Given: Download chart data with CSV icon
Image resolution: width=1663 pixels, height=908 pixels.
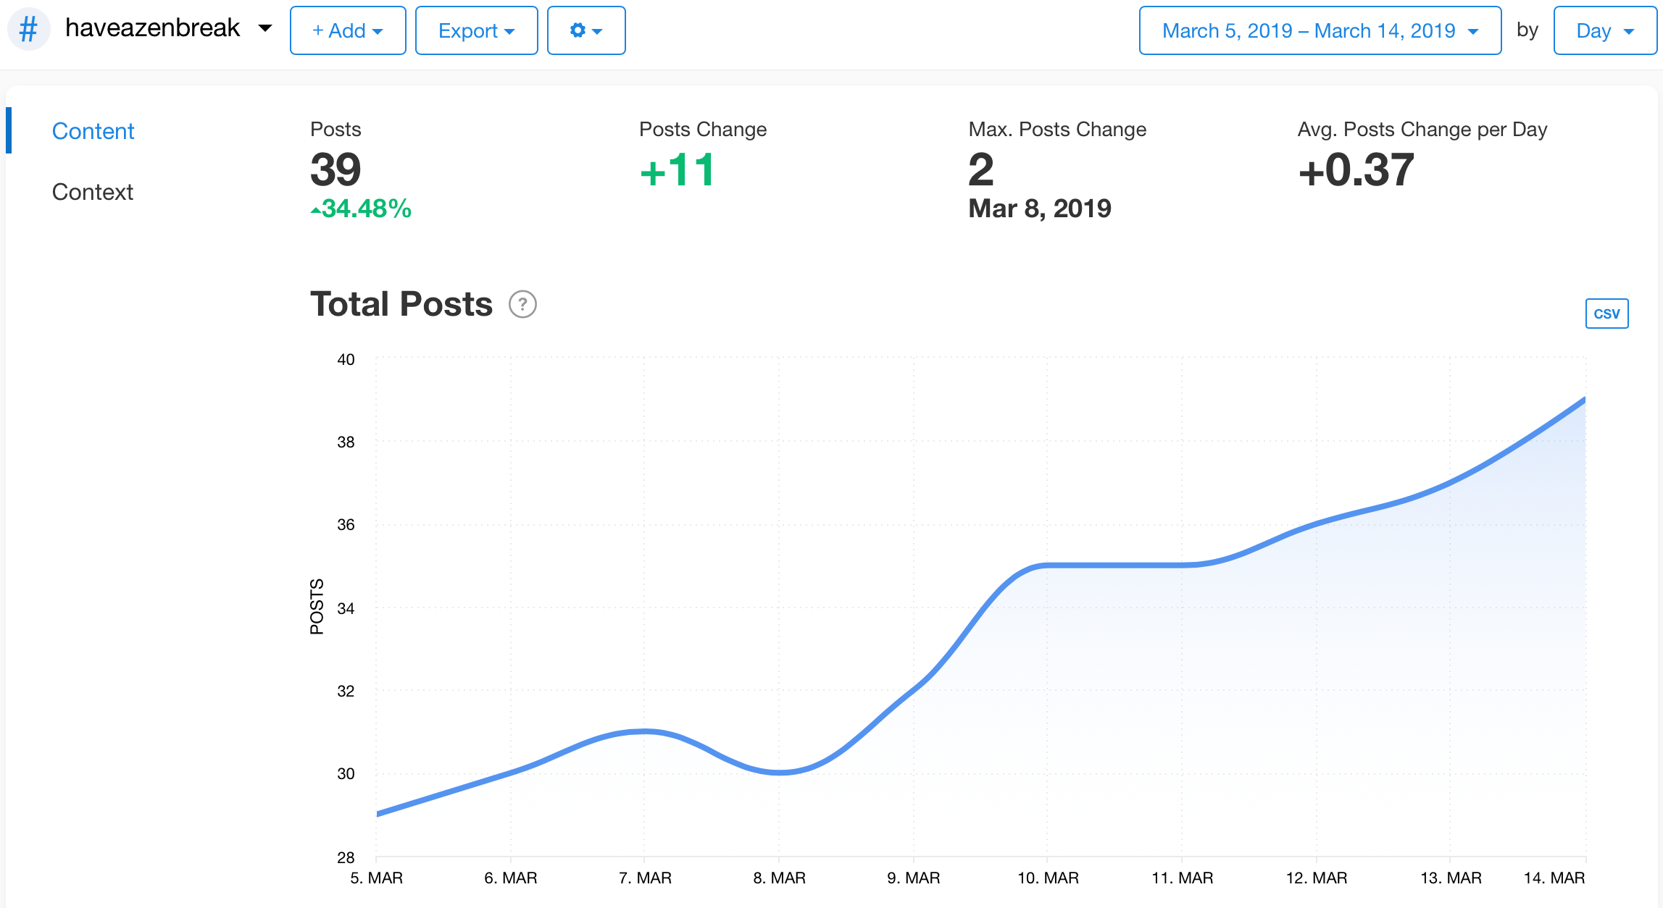Looking at the screenshot, I should [x=1606, y=314].
